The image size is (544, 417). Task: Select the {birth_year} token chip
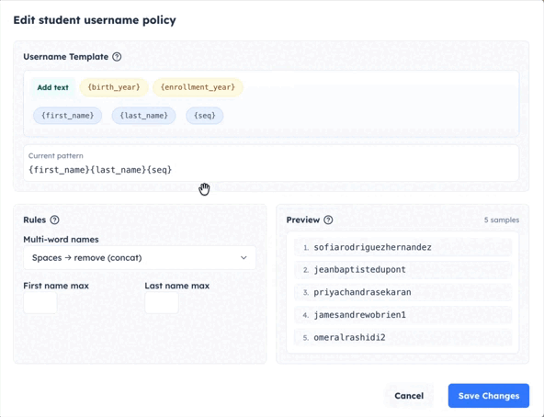click(x=114, y=87)
